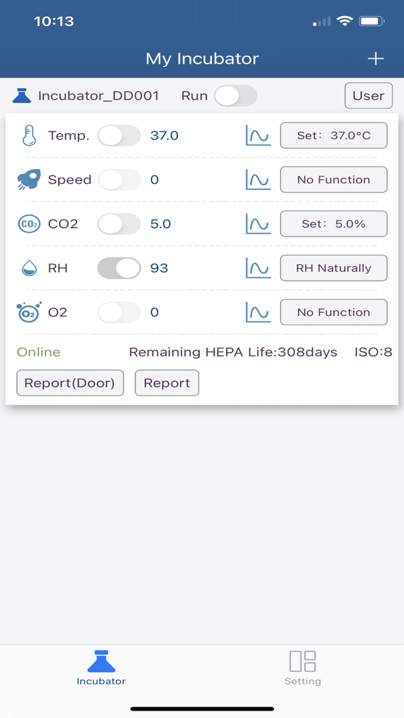Viewport: 404px width, 718px height.
Task: Open the Report(Door) button
Action: coord(70,383)
